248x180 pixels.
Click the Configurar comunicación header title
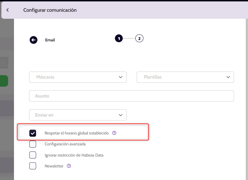click(x=50, y=10)
